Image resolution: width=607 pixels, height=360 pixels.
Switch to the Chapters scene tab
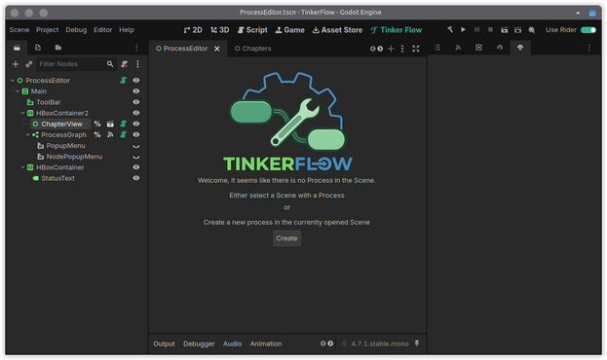pos(252,49)
